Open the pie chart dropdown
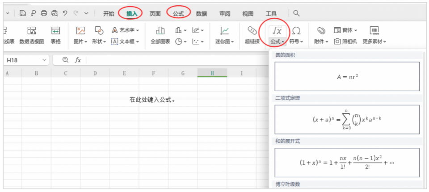Screen dimensions: 429x192 click(x=181, y=42)
